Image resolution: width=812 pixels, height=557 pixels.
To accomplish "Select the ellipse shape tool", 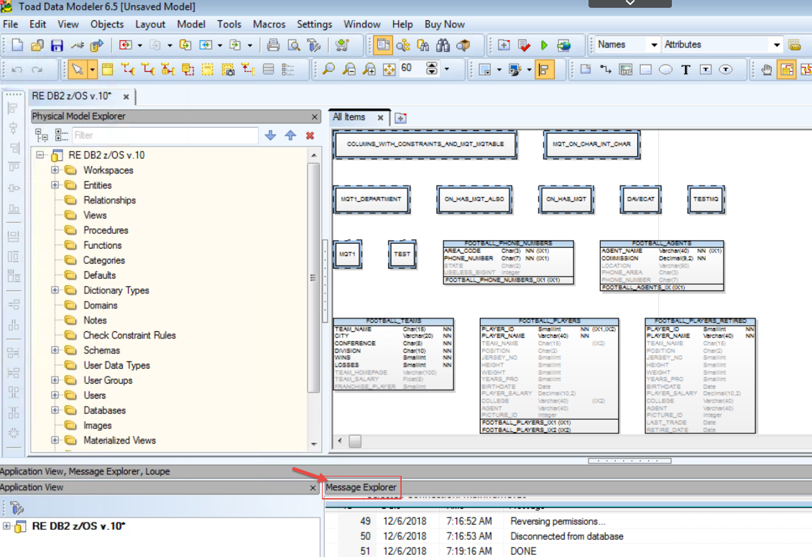I will [665, 70].
